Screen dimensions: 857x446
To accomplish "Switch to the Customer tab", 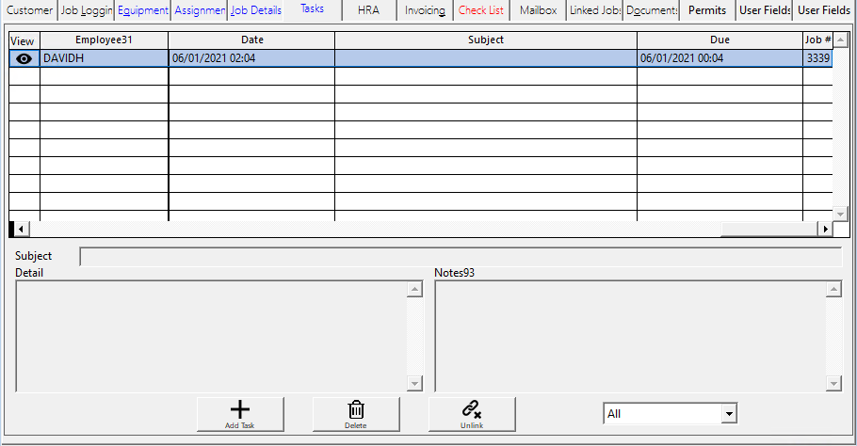I will [x=30, y=10].
